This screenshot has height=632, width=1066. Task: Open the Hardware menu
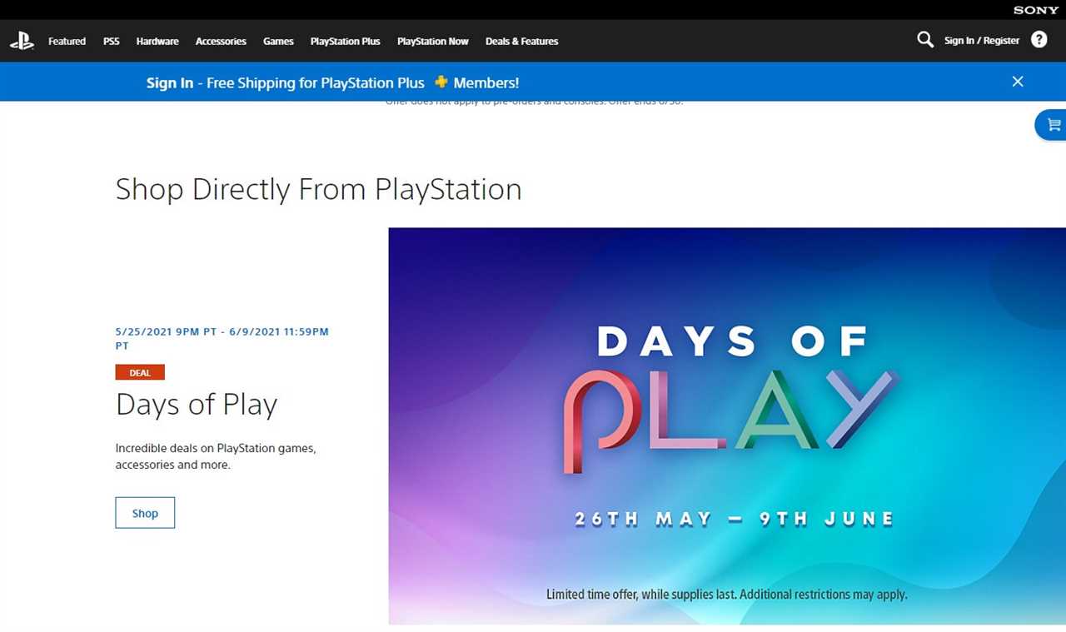(x=157, y=41)
